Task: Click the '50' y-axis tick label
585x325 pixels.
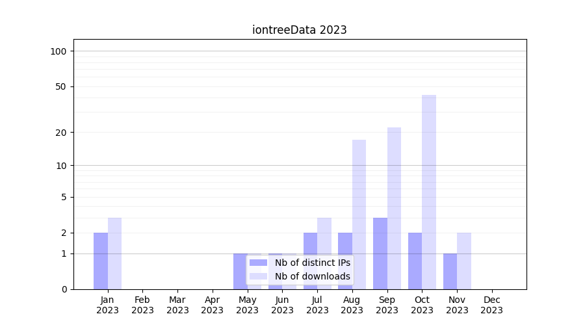Action: [x=60, y=86]
